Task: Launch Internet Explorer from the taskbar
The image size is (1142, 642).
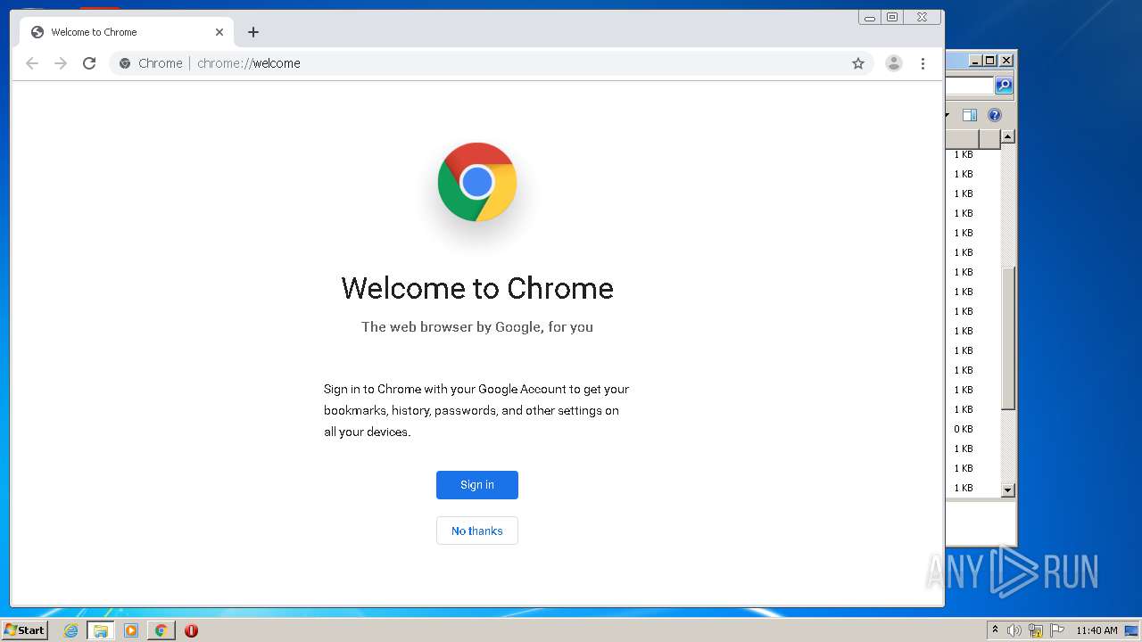Action: tap(70, 630)
